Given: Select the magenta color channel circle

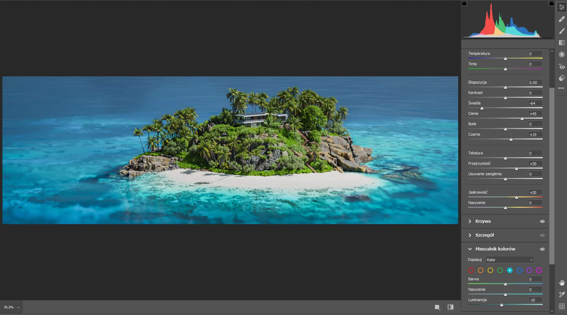Looking at the screenshot, I should (539, 270).
